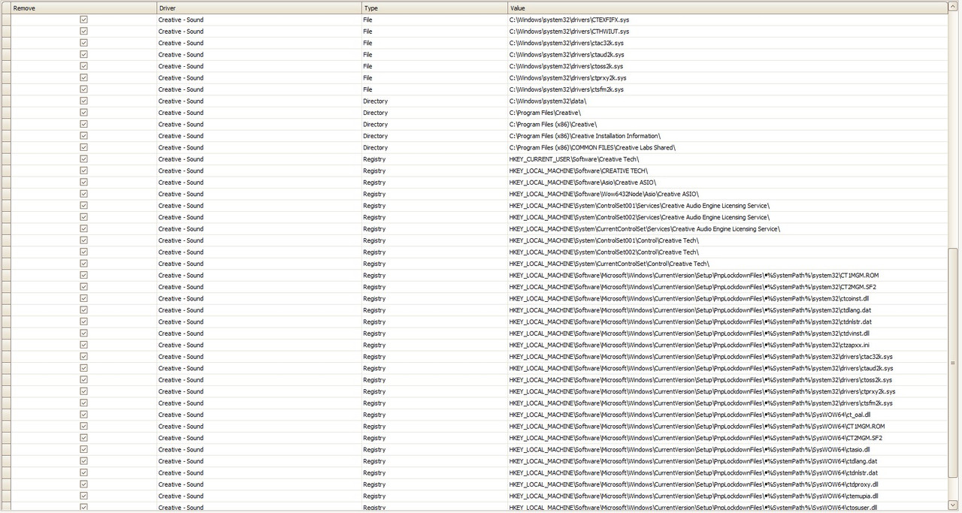Select CurrentControlSet Creative Audio Engine Licensing Service
The height and width of the screenshot is (513, 962).
[728, 229]
